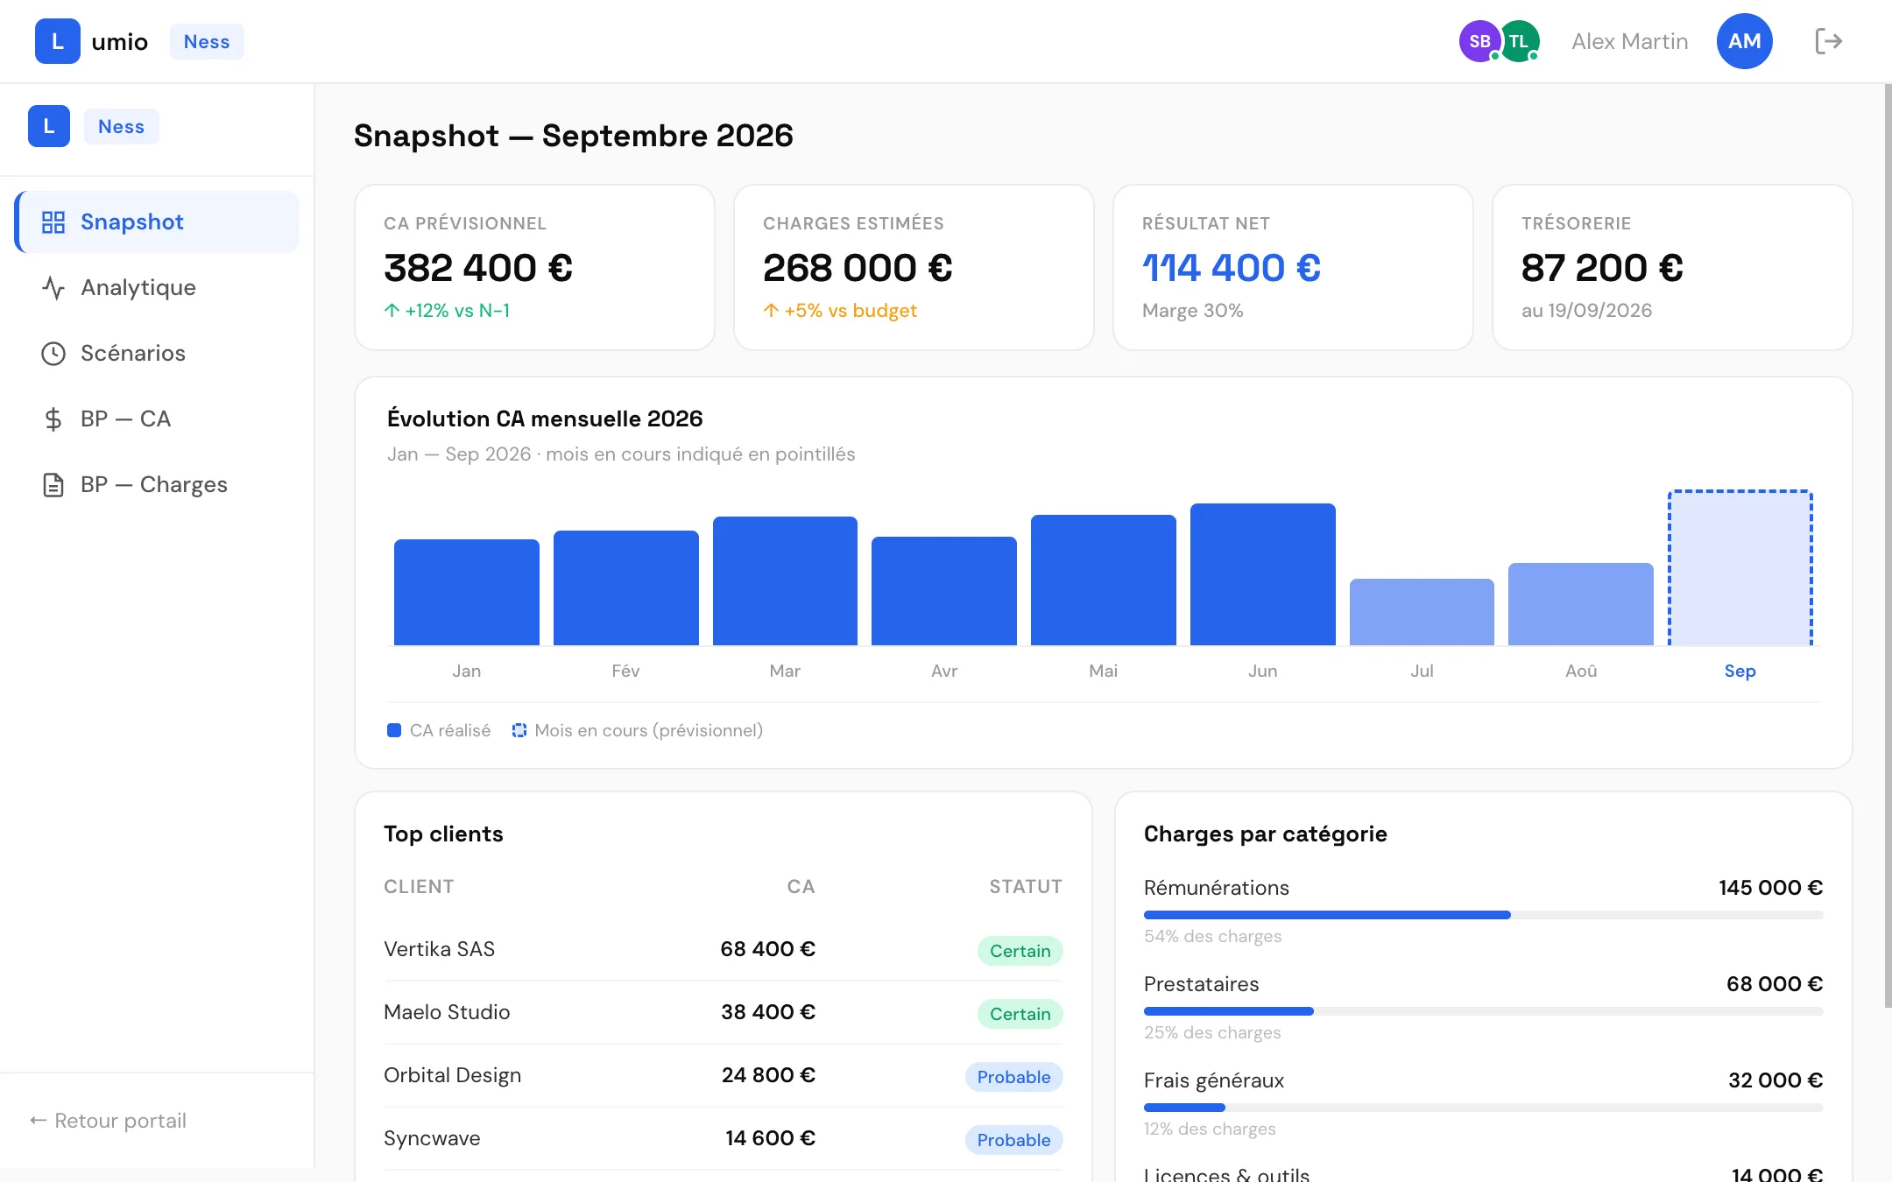Click the Scénarios clock icon
Viewport: 1892px width, 1182px height.
pyautogui.click(x=53, y=354)
